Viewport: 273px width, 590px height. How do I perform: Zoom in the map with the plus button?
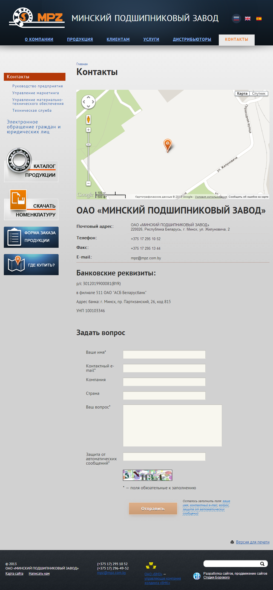point(88,130)
